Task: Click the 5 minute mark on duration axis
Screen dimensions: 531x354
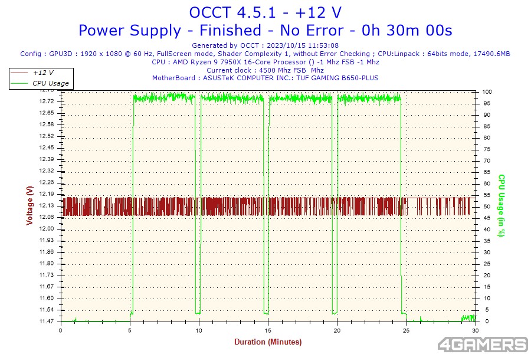Action: coord(130,330)
